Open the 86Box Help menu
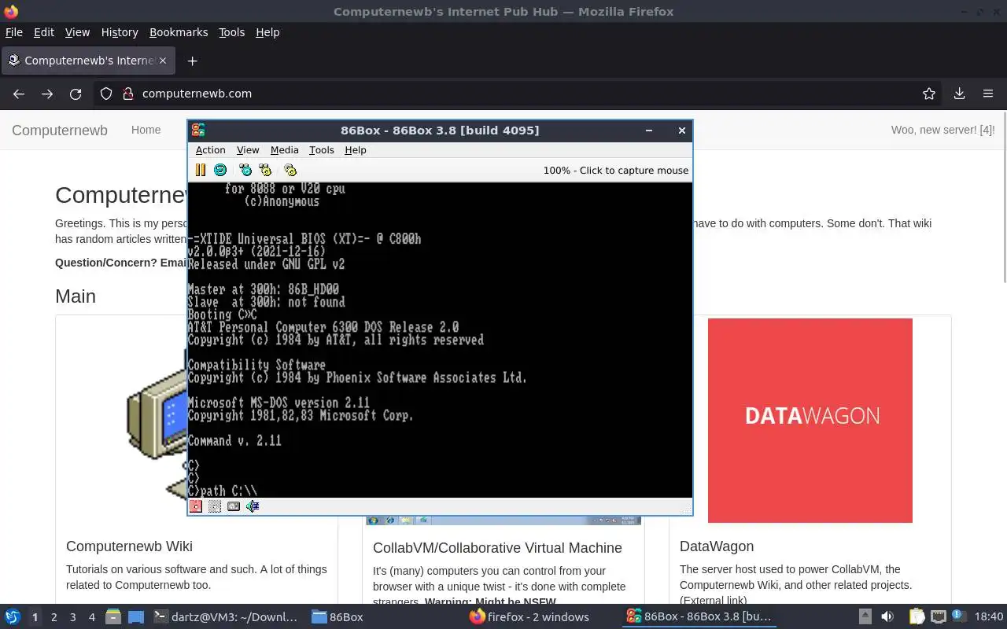 tap(356, 150)
